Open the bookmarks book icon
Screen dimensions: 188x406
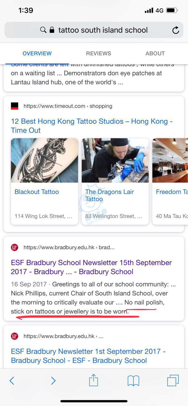tap(133, 381)
